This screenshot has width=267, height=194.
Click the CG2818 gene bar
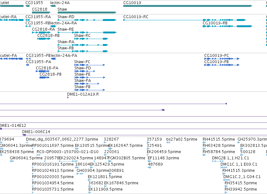click(41, 12)
